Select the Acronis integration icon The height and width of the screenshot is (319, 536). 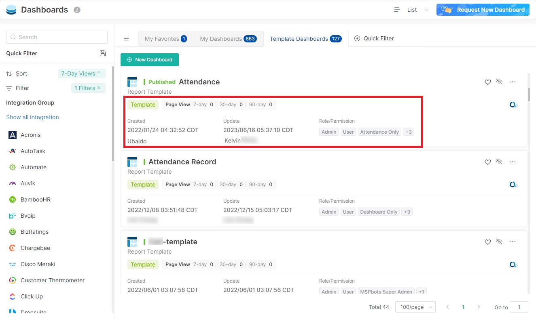pyautogui.click(x=12, y=134)
